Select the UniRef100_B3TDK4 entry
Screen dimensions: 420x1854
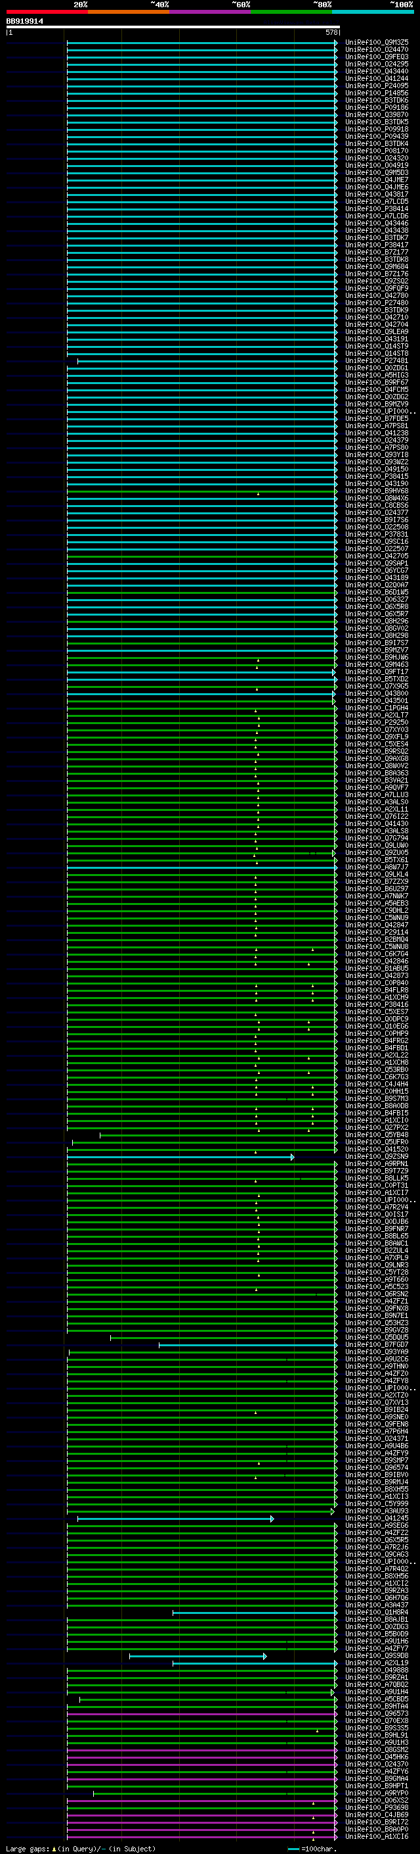click(x=377, y=144)
